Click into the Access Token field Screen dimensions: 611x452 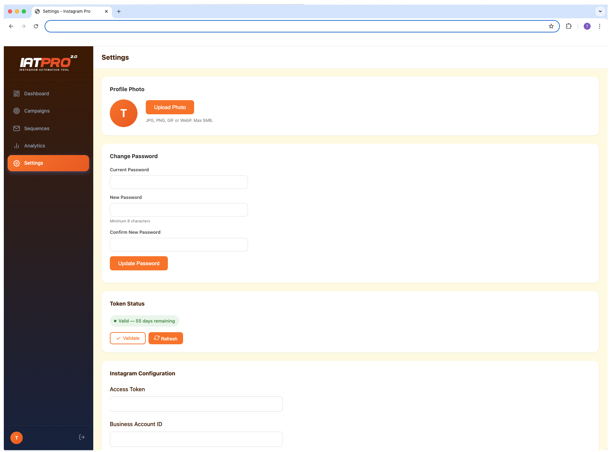196,404
